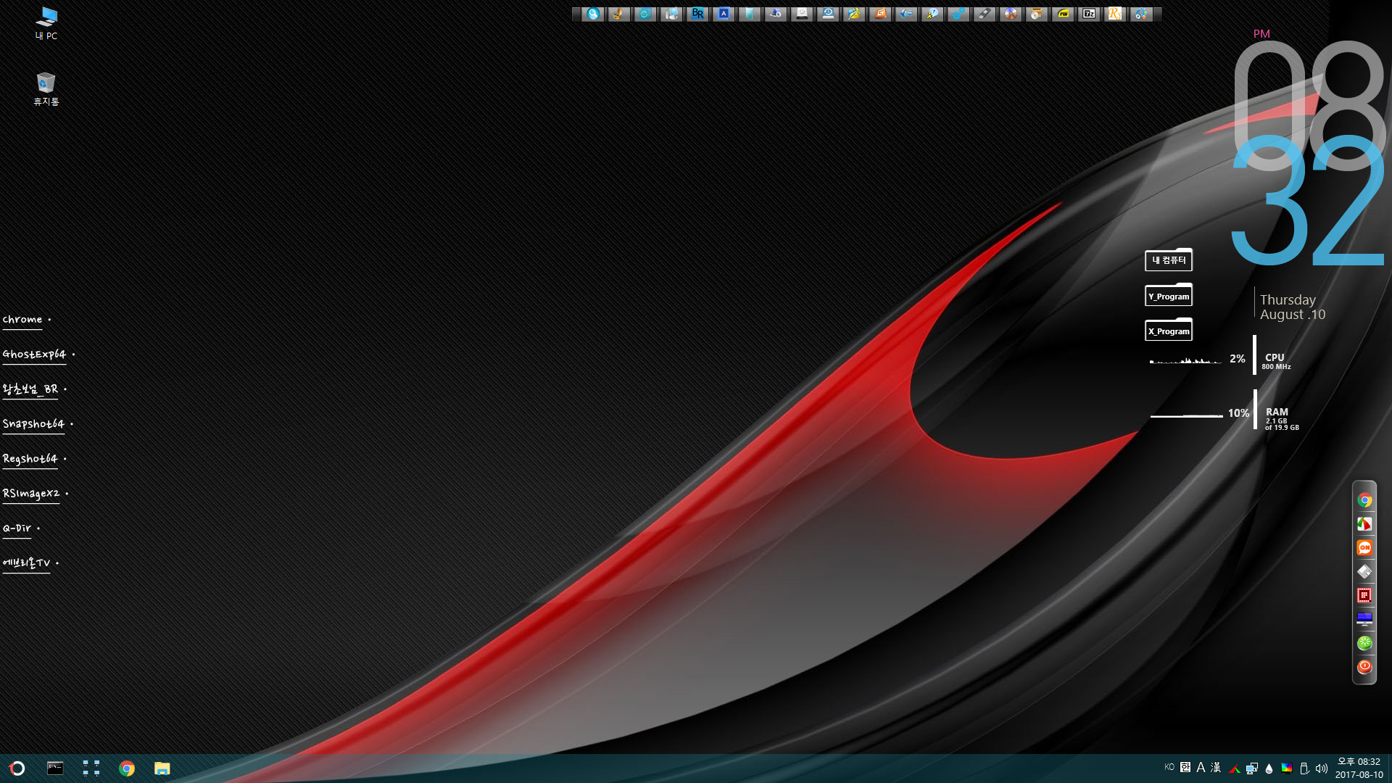Click the safely remove USB tray icon
Image resolution: width=1392 pixels, height=783 pixels.
pyautogui.click(x=1304, y=768)
